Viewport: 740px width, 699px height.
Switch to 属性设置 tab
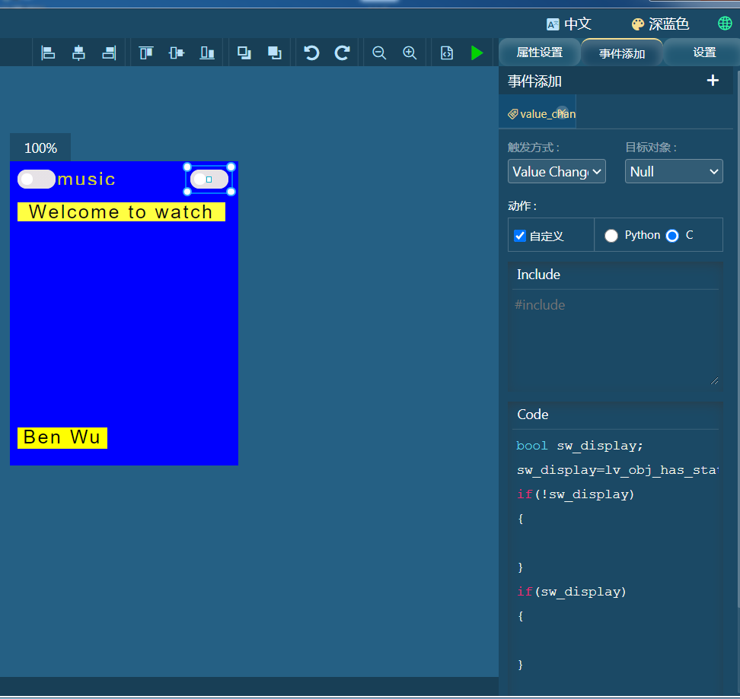540,52
